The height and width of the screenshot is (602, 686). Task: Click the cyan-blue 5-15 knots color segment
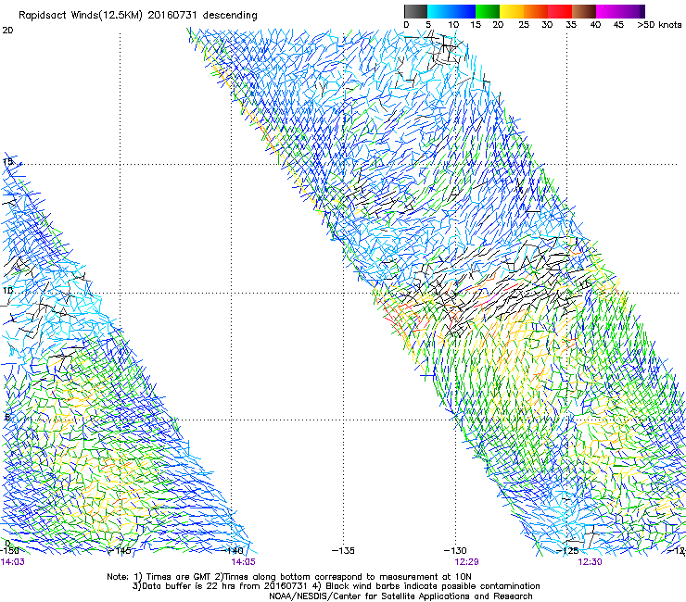tap(451, 11)
